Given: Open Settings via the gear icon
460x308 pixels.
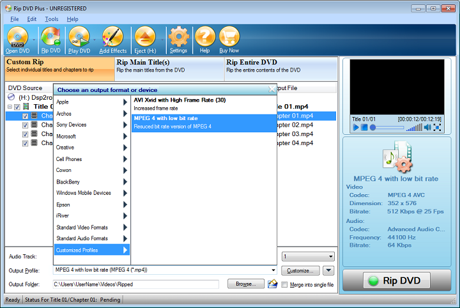Looking at the screenshot, I should pyautogui.click(x=178, y=40).
